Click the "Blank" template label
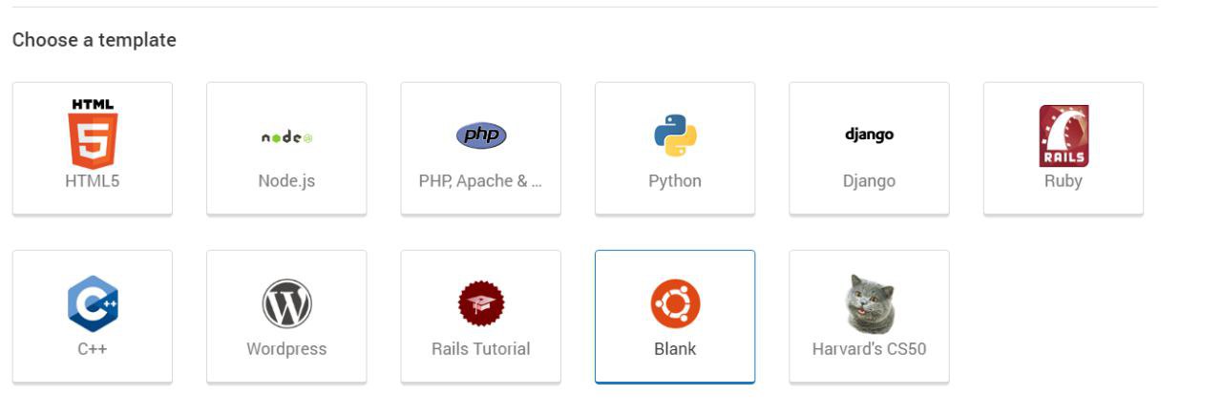 (675, 349)
